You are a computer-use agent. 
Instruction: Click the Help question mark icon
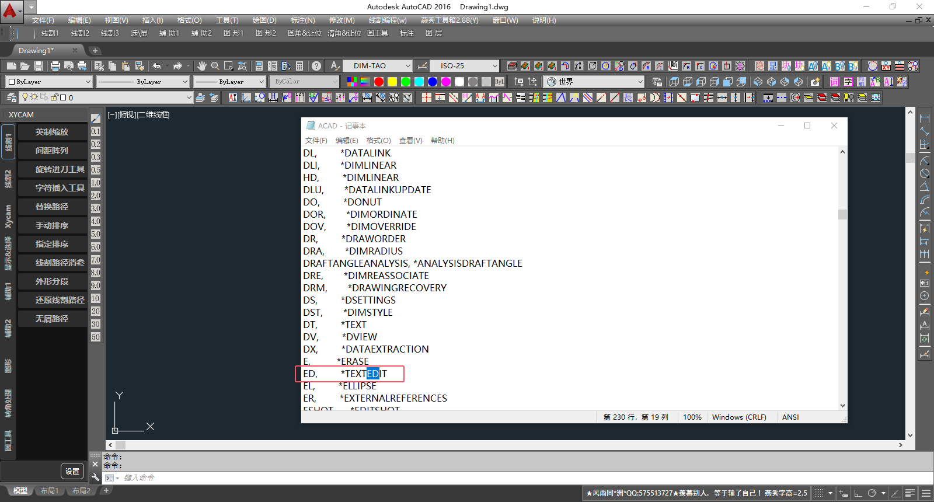point(316,66)
